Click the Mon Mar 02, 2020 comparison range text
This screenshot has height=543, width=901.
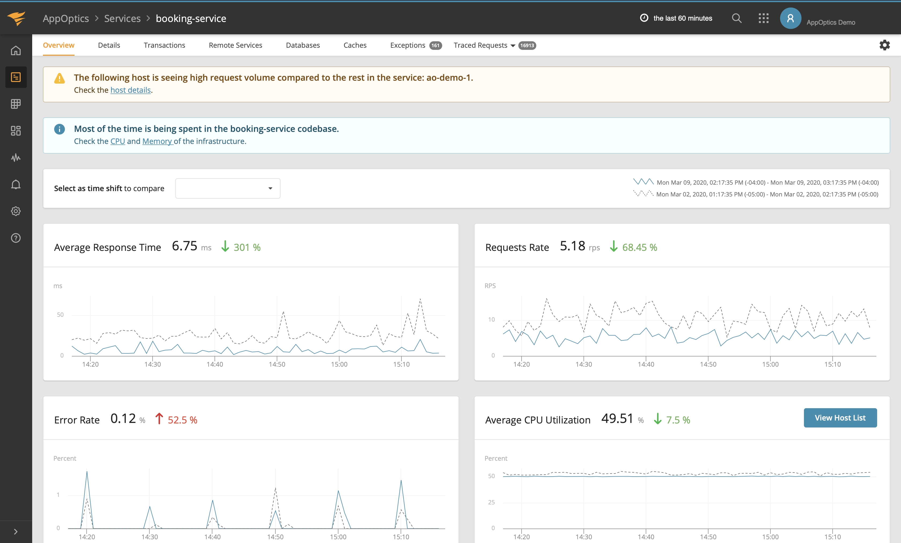[x=767, y=194]
